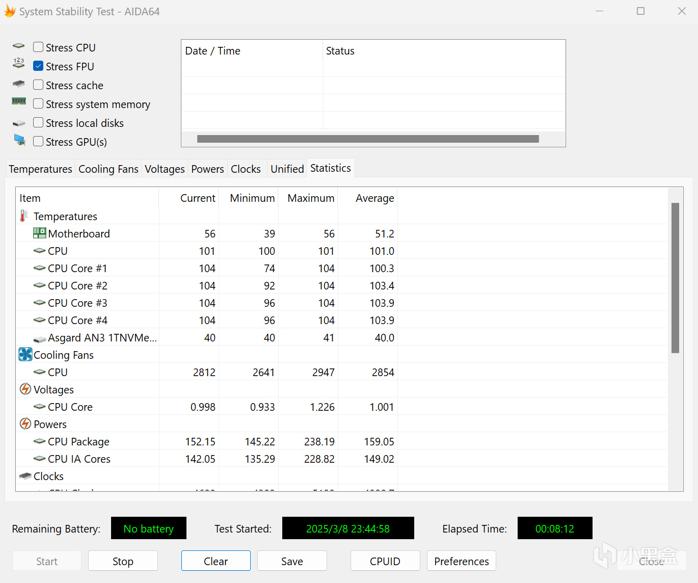Click the Clear button
The image size is (698, 583).
216,561
